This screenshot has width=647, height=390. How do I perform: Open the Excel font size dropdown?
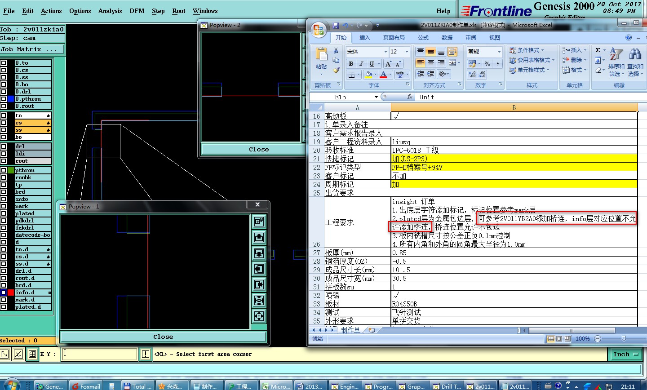[x=407, y=52]
